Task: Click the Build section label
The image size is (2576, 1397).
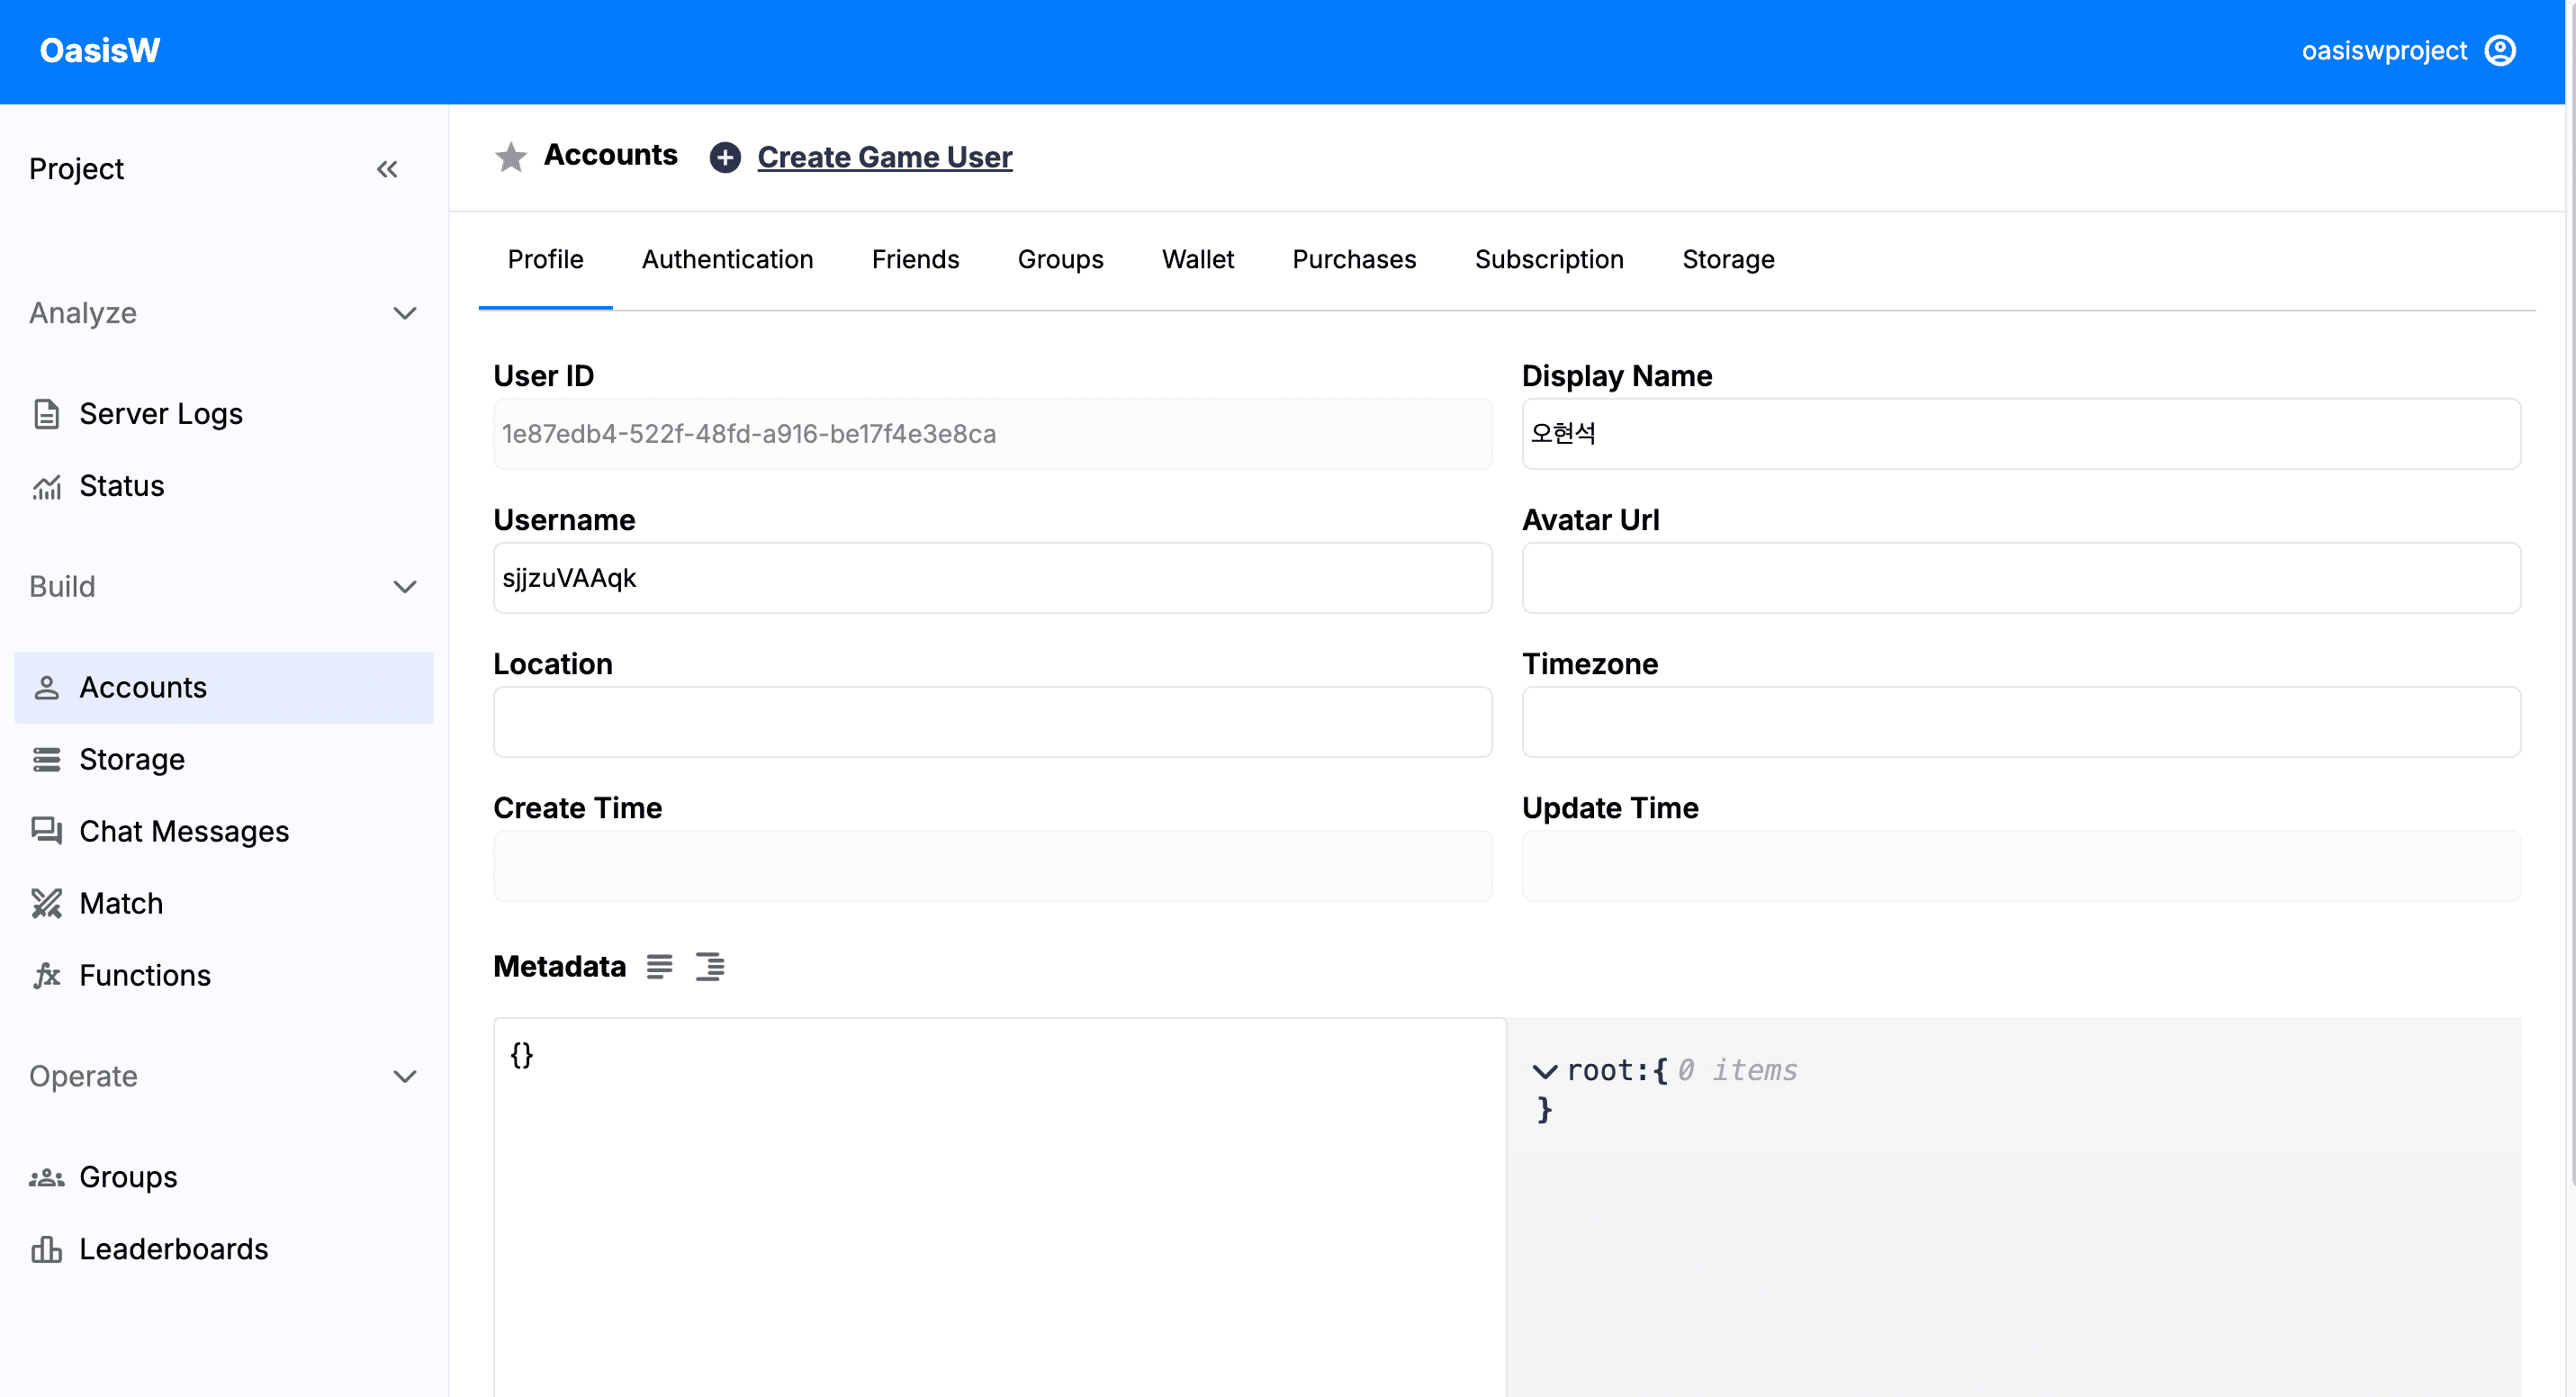Action: [62, 586]
